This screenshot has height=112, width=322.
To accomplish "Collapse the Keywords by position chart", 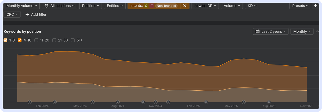I will pos(318,31).
